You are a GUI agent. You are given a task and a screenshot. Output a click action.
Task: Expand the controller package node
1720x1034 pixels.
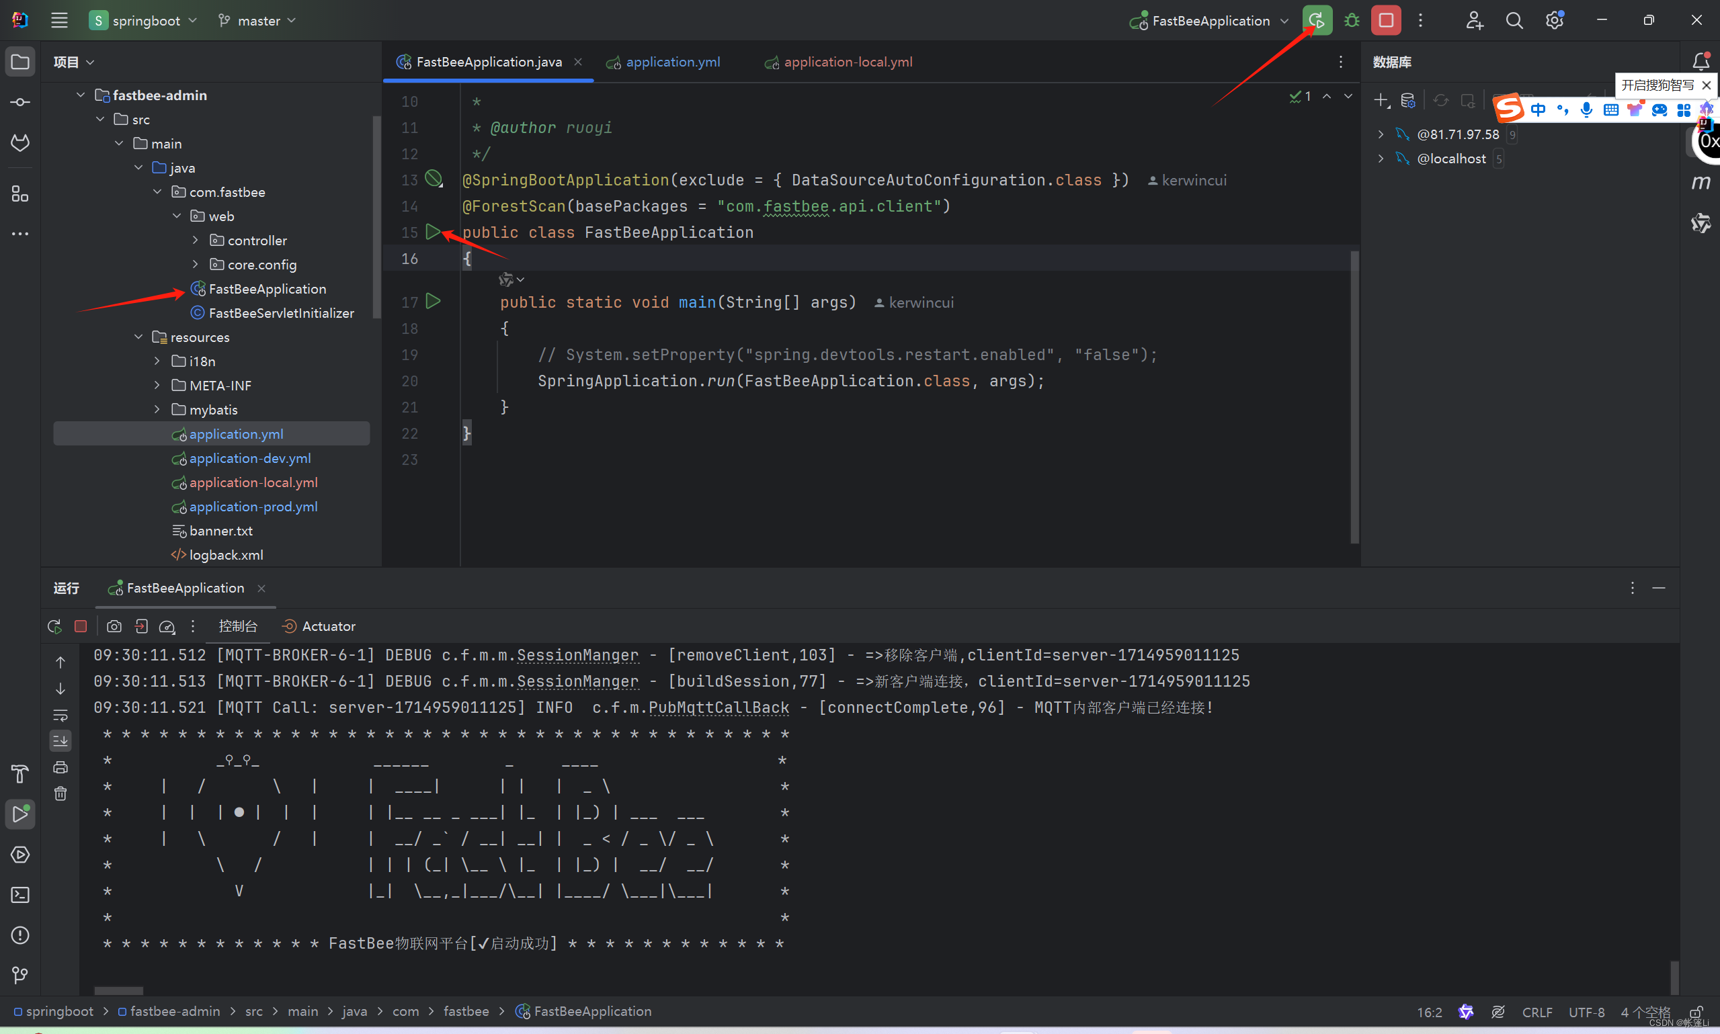196,241
